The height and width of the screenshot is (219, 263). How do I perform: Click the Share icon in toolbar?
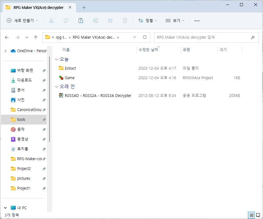coord(110,21)
